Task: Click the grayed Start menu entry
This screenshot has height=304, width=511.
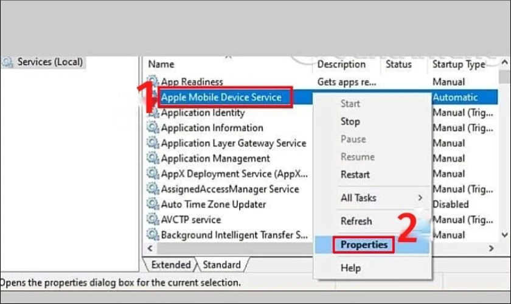Action: tap(350, 103)
